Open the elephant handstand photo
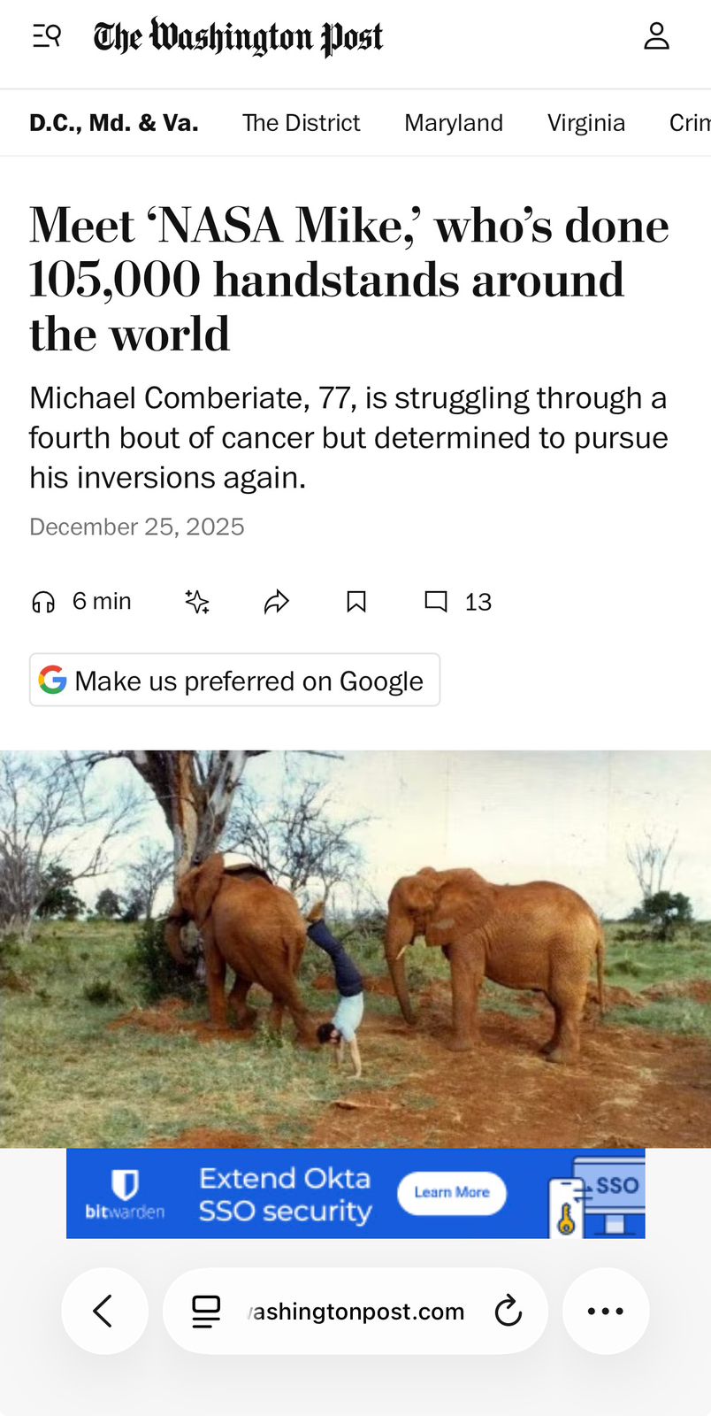The height and width of the screenshot is (1416, 711). pos(355,949)
